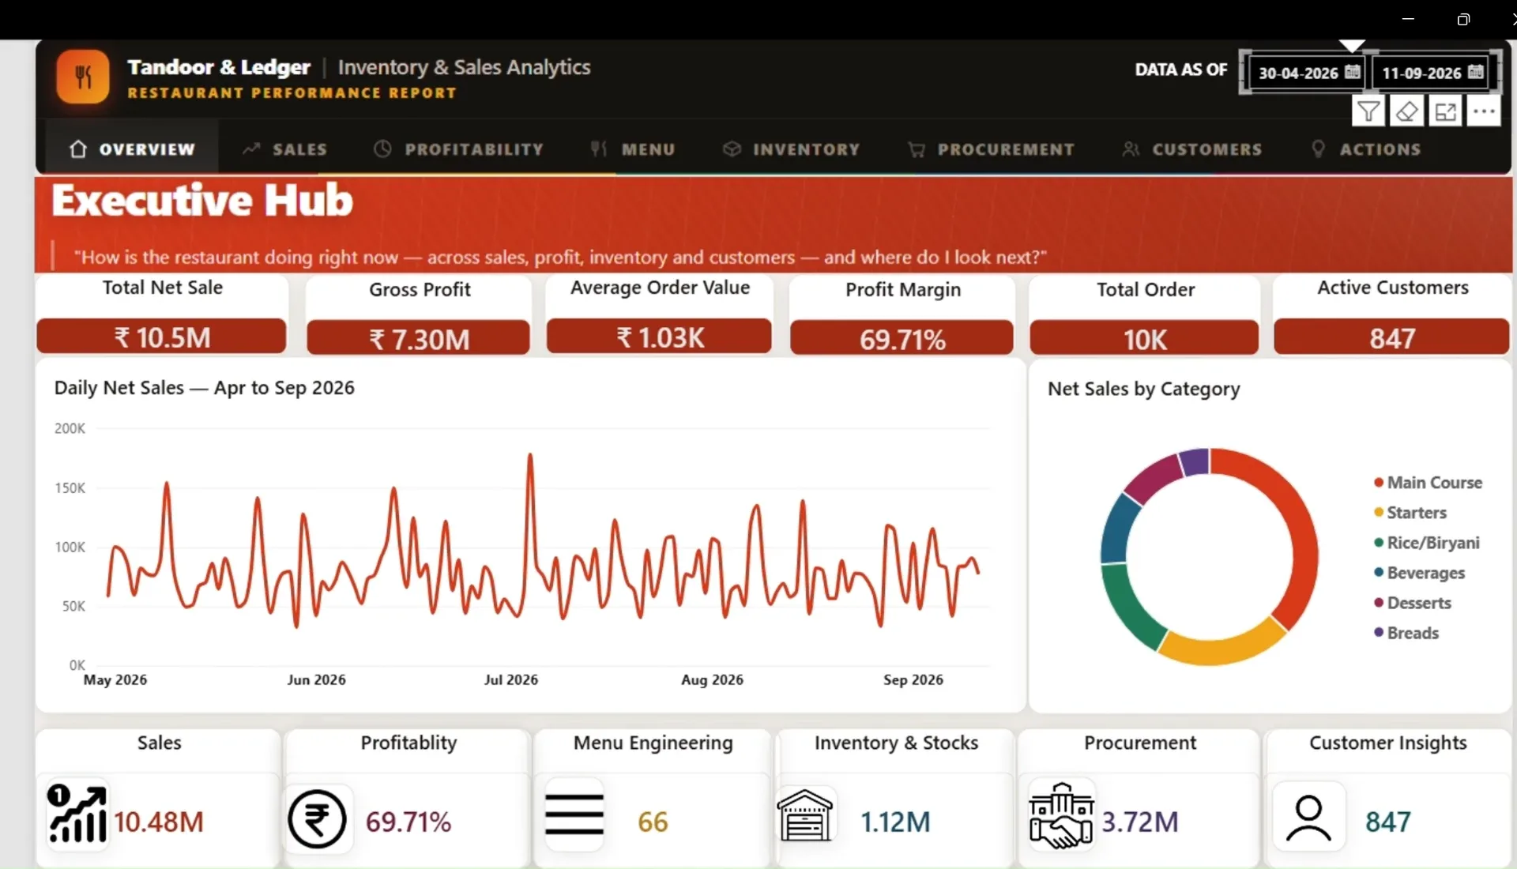Click the warehouse icon under Inventory & Stocks
The height and width of the screenshot is (869, 1517).
[x=805, y=815]
